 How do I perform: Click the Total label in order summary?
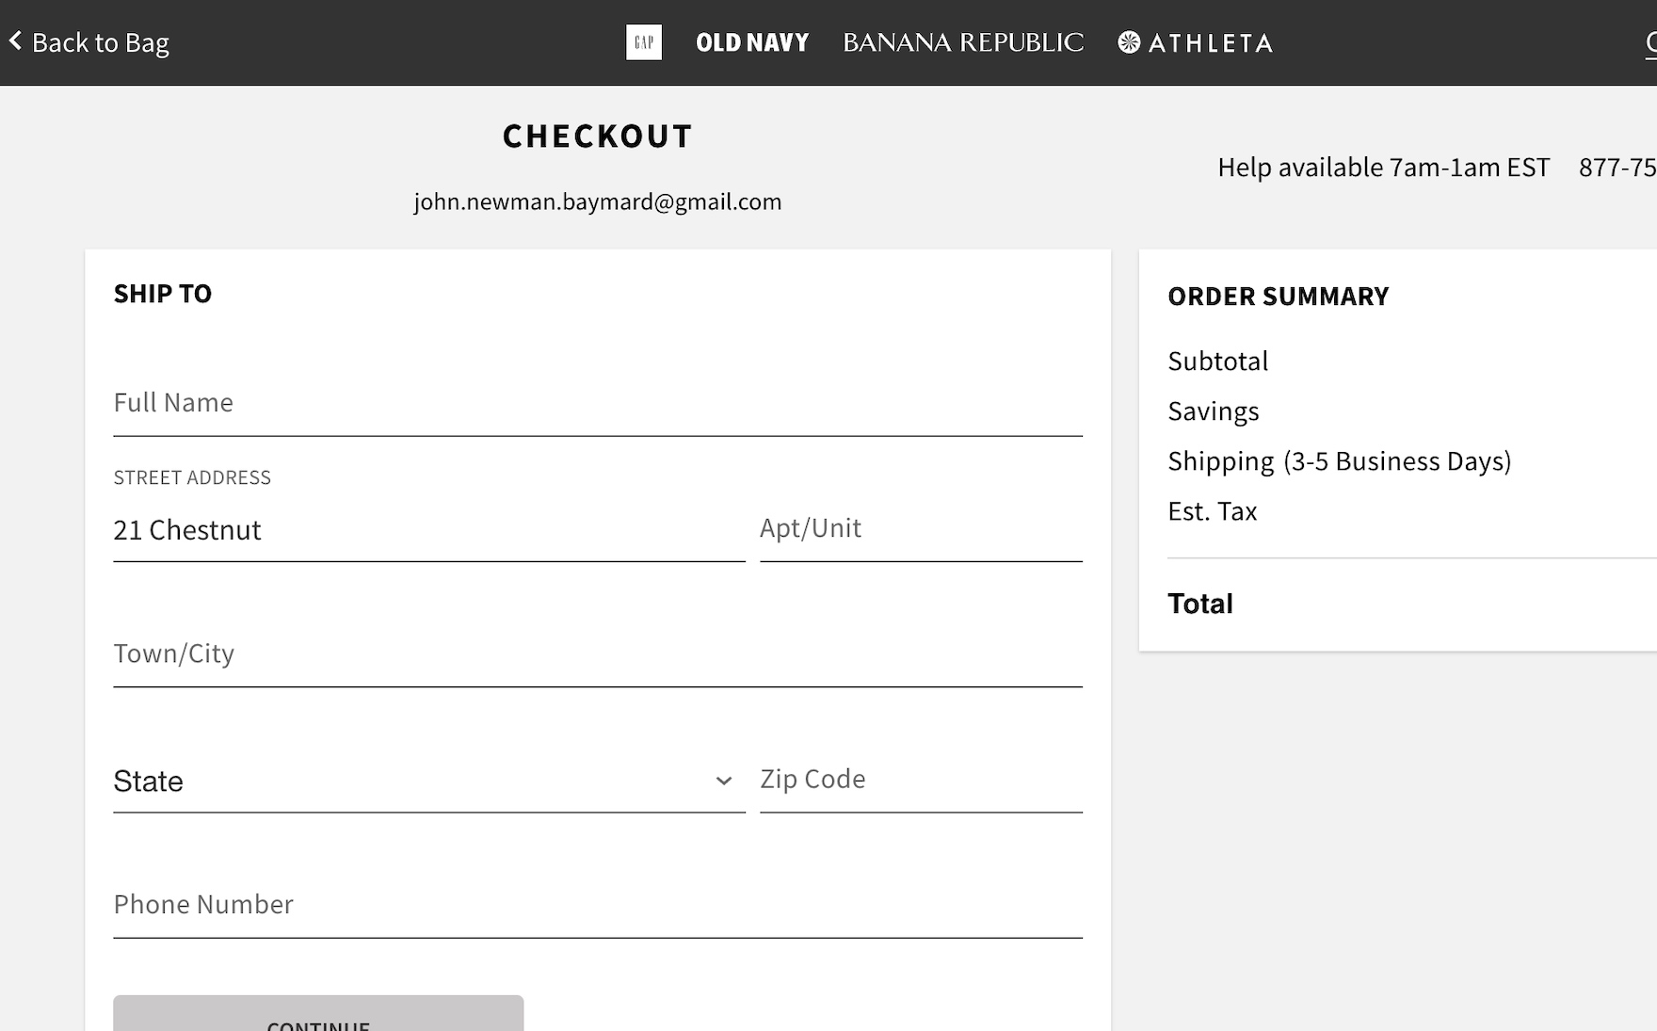1199,604
